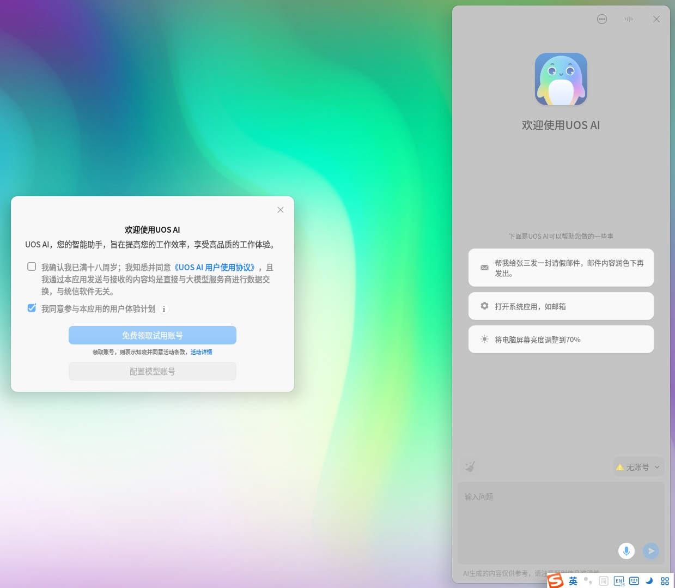Click 配置模型账号 button
Image resolution: width=675 pixels, height=588 pixels.
[x=153, y=371]
